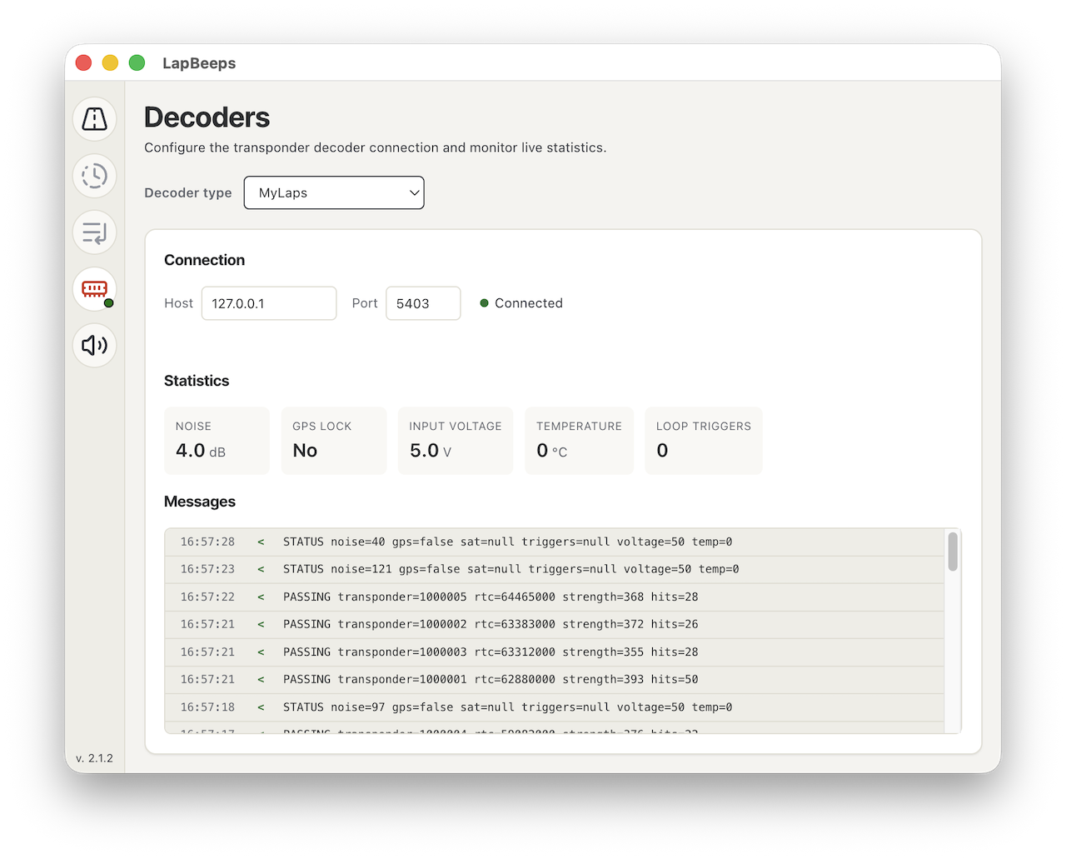Click the messages list scrollbar thumb
This screenshot has width=1066, height=859.
[953, 552]
